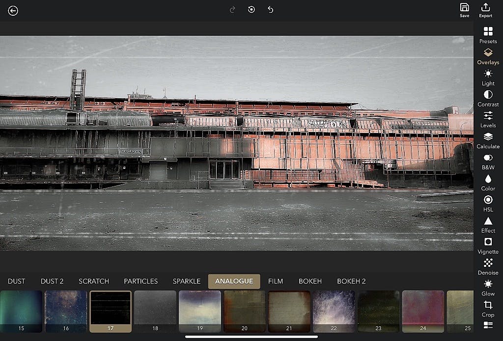Undo the last edit
Screen dimensions: 503x341
(x=270, y=10)
